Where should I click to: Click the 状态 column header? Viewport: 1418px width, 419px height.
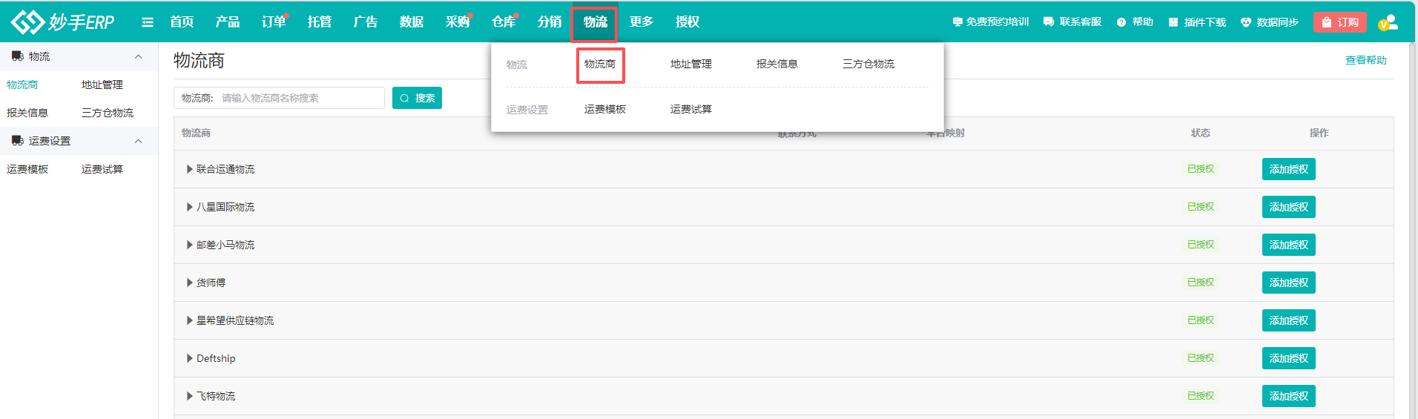pos(1201,133)
